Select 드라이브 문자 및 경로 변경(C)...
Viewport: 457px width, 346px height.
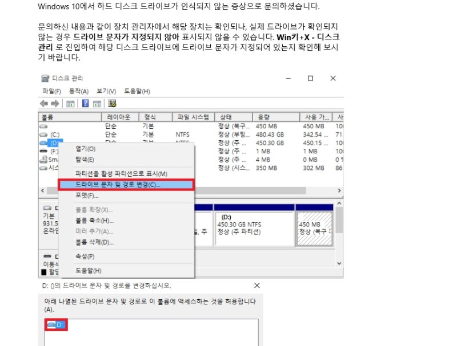pos(126,185)
